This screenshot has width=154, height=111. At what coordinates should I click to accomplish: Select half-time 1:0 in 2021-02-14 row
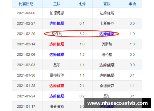(132, 44)
